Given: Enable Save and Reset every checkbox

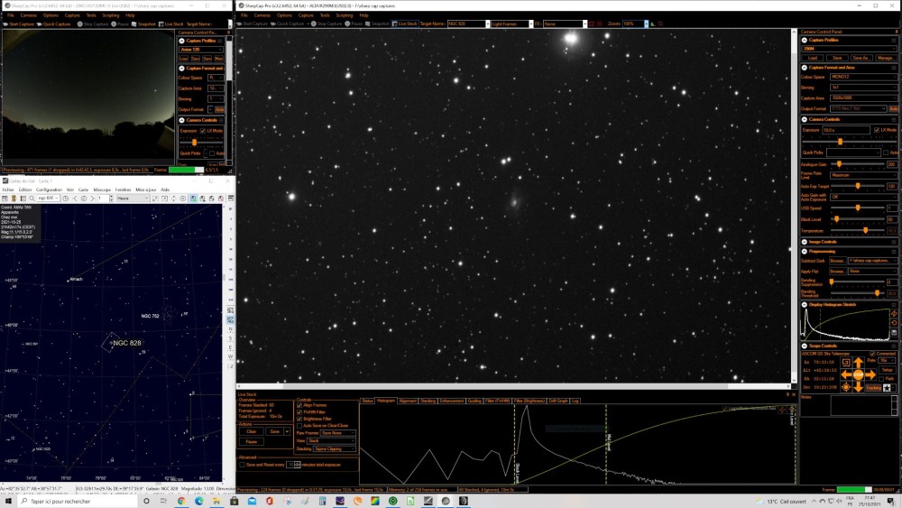Looking at the screenshot, I should pos(242,465).
